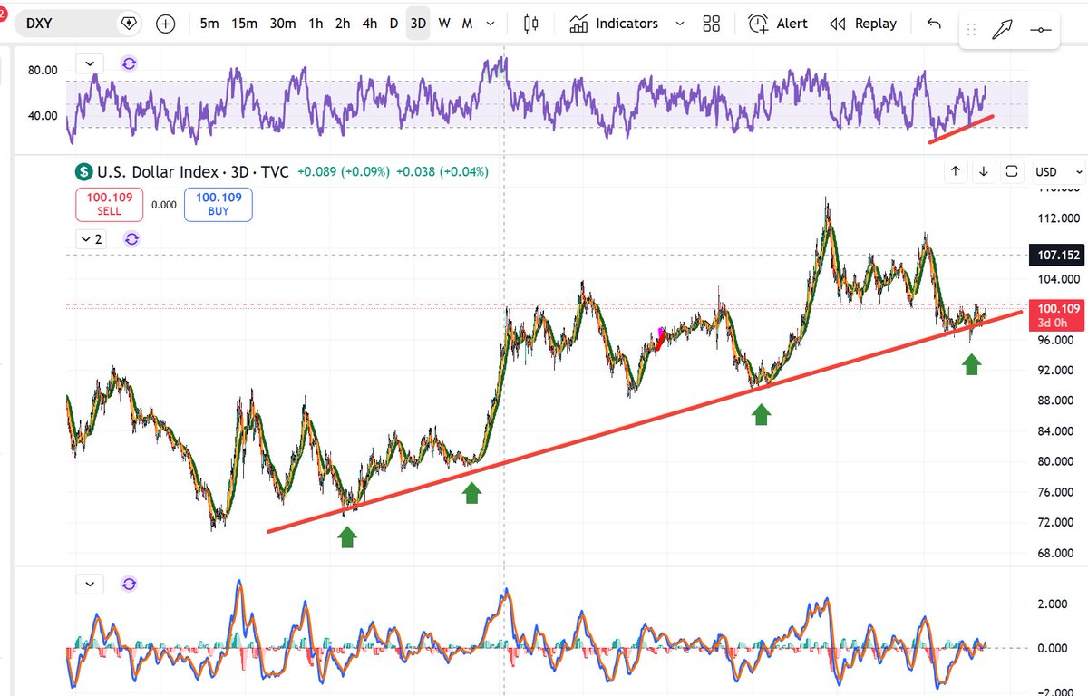Click the blue BUY 100.109 button
This screenshot has height=696, width=1088.
218,204
